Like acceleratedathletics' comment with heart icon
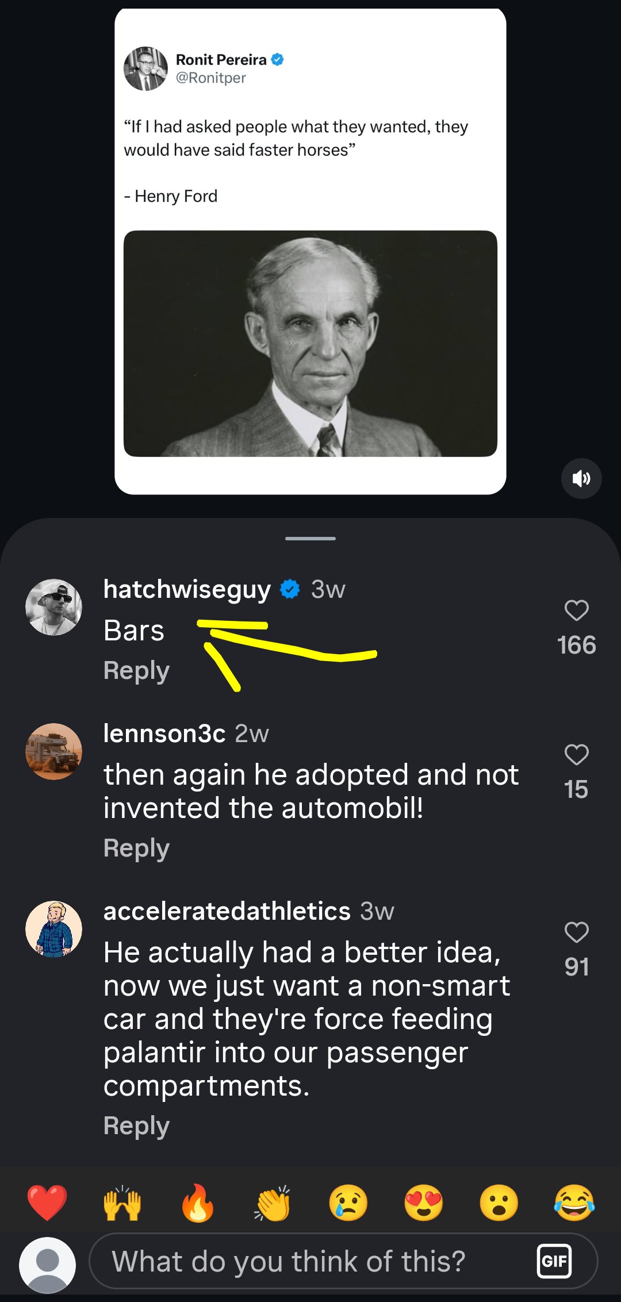This screenshot has width=621, height=1302. [576, 932]
